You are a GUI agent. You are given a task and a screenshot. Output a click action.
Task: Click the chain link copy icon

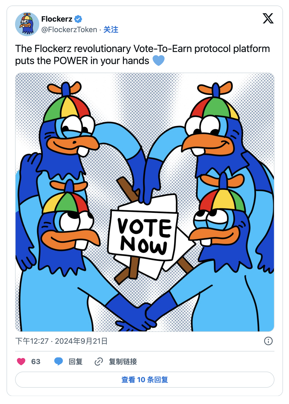click(99, 362)
